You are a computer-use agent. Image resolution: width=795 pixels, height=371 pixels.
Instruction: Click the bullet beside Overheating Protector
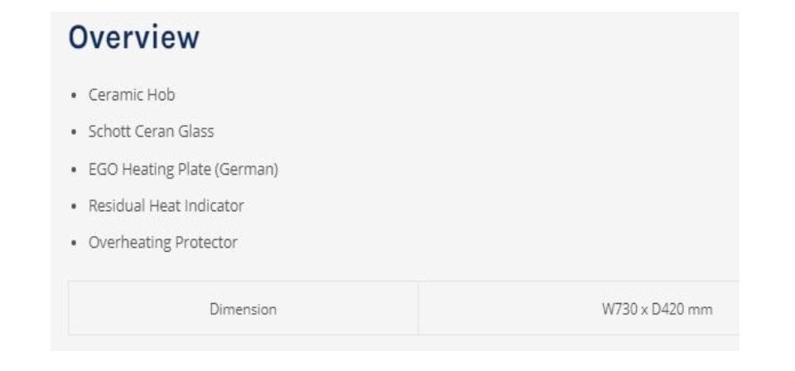coord(75,243)
